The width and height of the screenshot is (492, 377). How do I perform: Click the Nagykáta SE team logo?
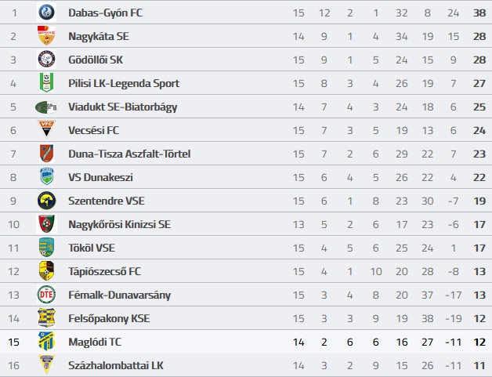click(46, 36)
